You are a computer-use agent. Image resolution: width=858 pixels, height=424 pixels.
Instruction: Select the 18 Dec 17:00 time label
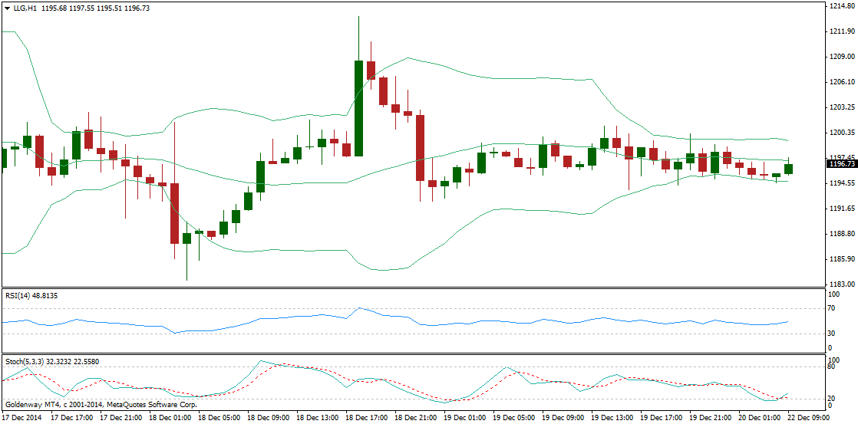pos(366,419)
